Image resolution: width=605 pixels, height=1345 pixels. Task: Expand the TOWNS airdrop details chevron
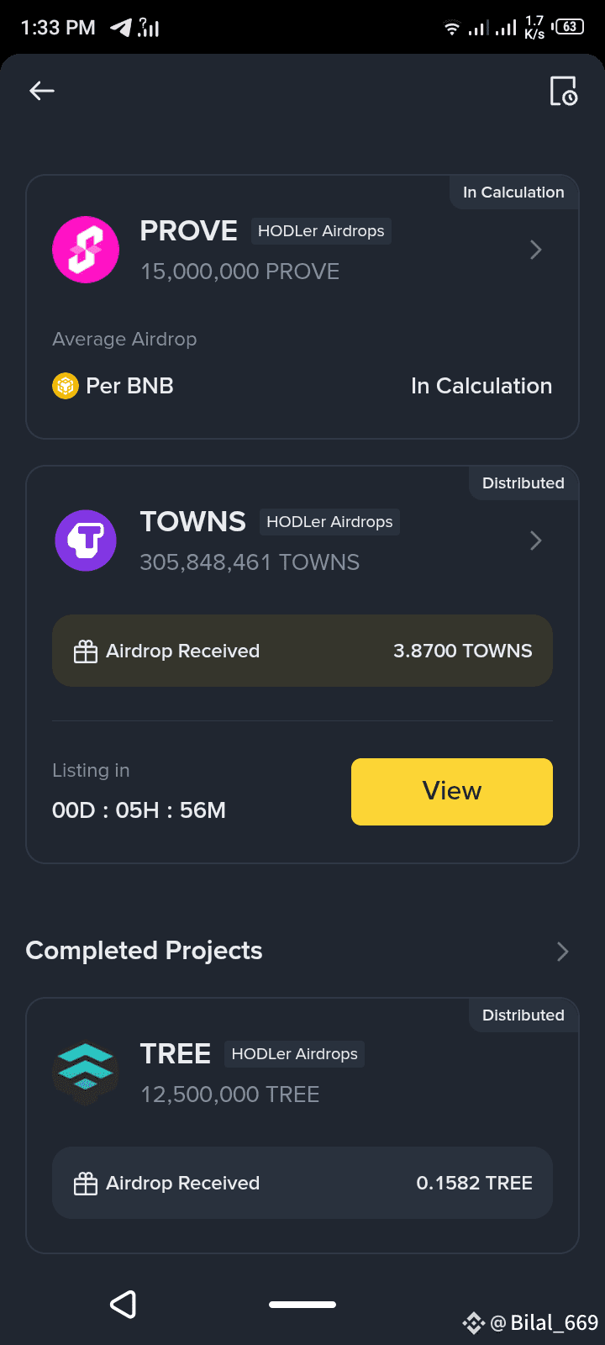point(536,541)
